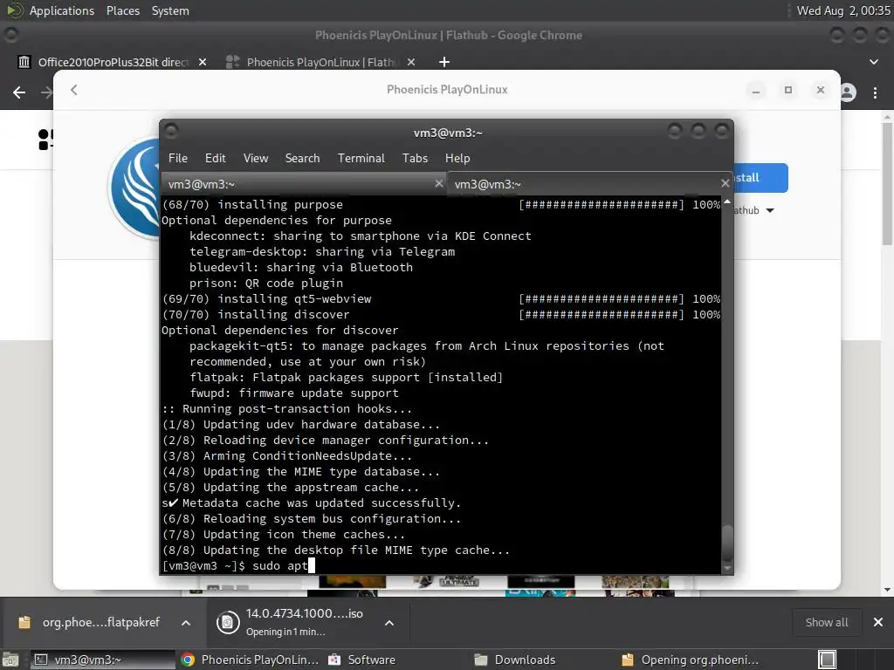Expand Chrome tab search chevron
This screenshot has height=670, width=894.
click(873, 62)
